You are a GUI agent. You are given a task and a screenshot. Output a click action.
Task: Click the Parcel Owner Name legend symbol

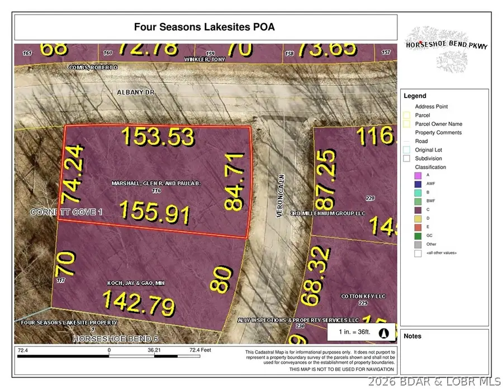click(x=407, y=124)
